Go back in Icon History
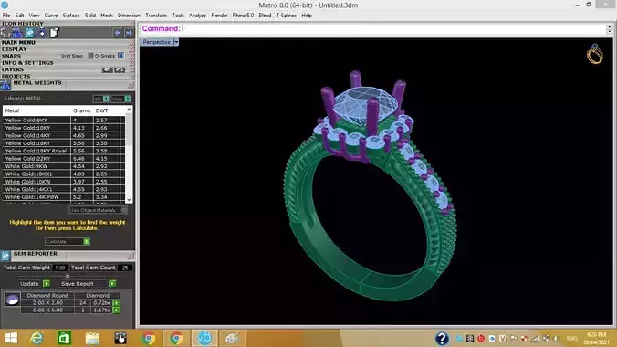The width and height of the screenshot is (617, 347). pos(118,33)
